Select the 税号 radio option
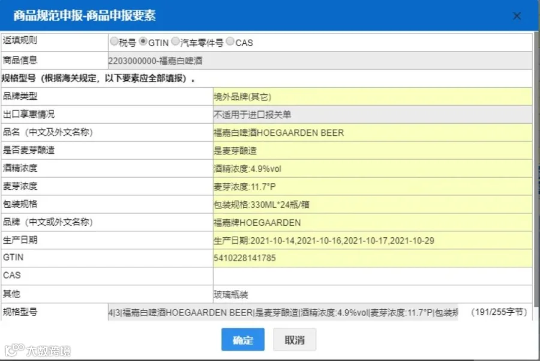The height and width of the screenshot is (361, 540). tap(114, 41)
